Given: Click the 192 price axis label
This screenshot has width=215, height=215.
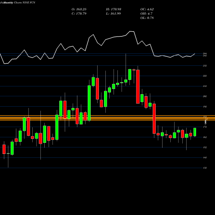Looking at the screenshot, I should point(205,107).
